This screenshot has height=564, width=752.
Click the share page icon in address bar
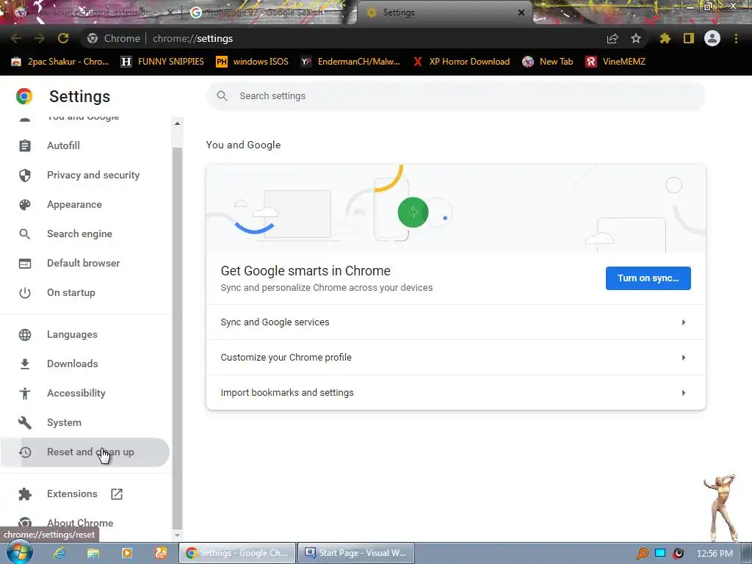point(612,39)
